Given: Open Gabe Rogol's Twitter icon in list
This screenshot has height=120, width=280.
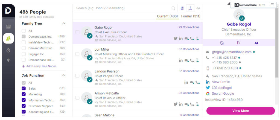Looking at the screenshot, I should [176, 38].
